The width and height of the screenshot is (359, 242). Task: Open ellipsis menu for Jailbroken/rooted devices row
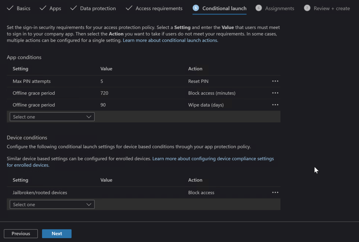[x=275, y=192]
